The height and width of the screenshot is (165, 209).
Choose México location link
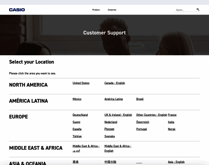pyautogui.click(x=77, y=99)
